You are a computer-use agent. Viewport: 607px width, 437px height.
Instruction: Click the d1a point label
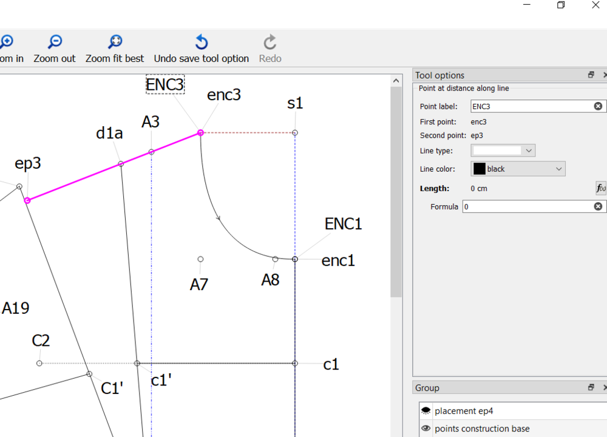pos(109,133)
